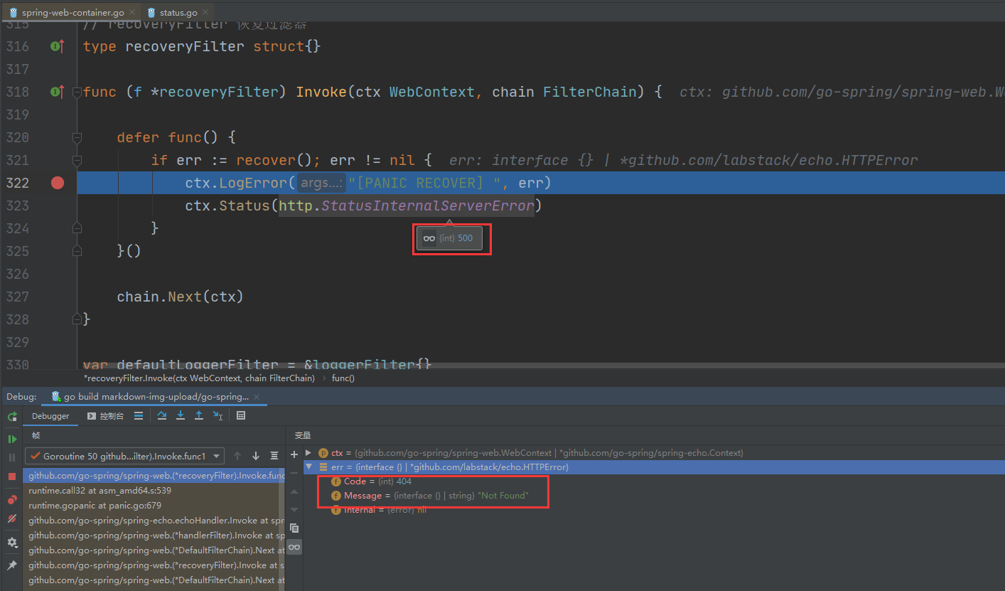Image resolution: width=1005 pixels, height=591 pixels.
Task: Click the func() breadcrumb
Action: point(343,378)
